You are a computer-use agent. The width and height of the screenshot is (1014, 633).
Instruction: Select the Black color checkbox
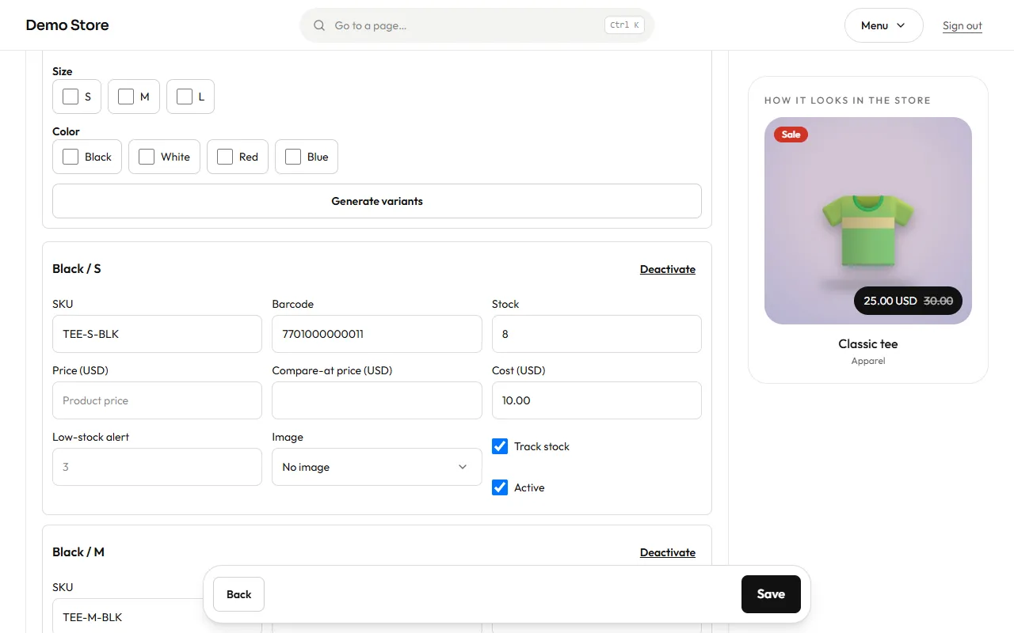point(71,157)
